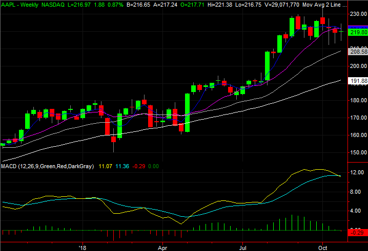Click the bid value B=216.65
The image size is (368, 251).
tap(138, 5)
